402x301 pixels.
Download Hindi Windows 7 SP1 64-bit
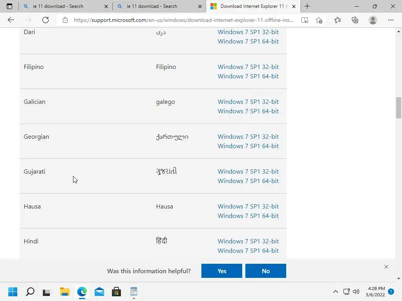tap(248, 251)
